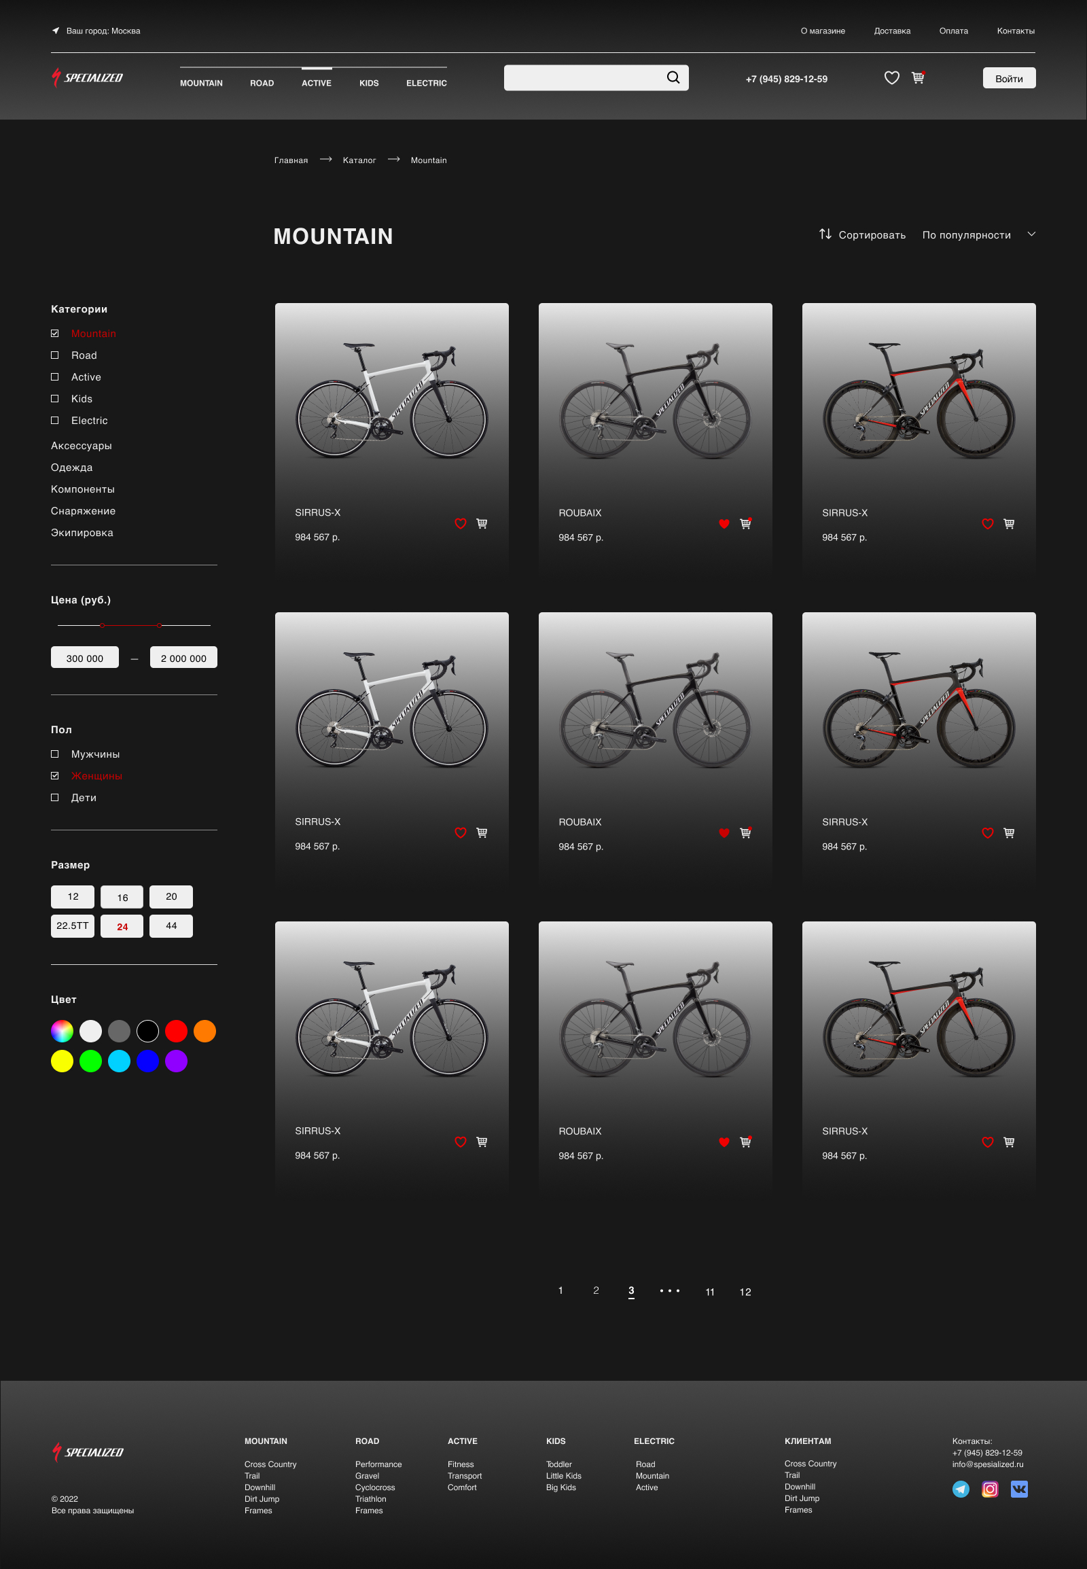Check the Road category checkbox
This screenshot has height=1569, width=1087.
tap(54, 355)
